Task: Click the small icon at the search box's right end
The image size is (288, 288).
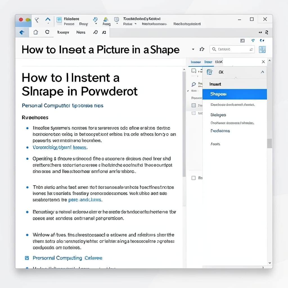Action: pos(251,49)
